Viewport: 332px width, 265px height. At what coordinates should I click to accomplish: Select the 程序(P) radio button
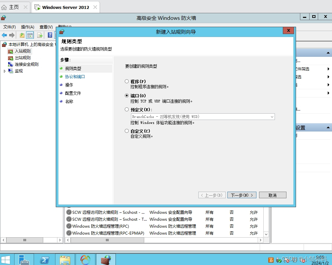[x=127, y=81]
